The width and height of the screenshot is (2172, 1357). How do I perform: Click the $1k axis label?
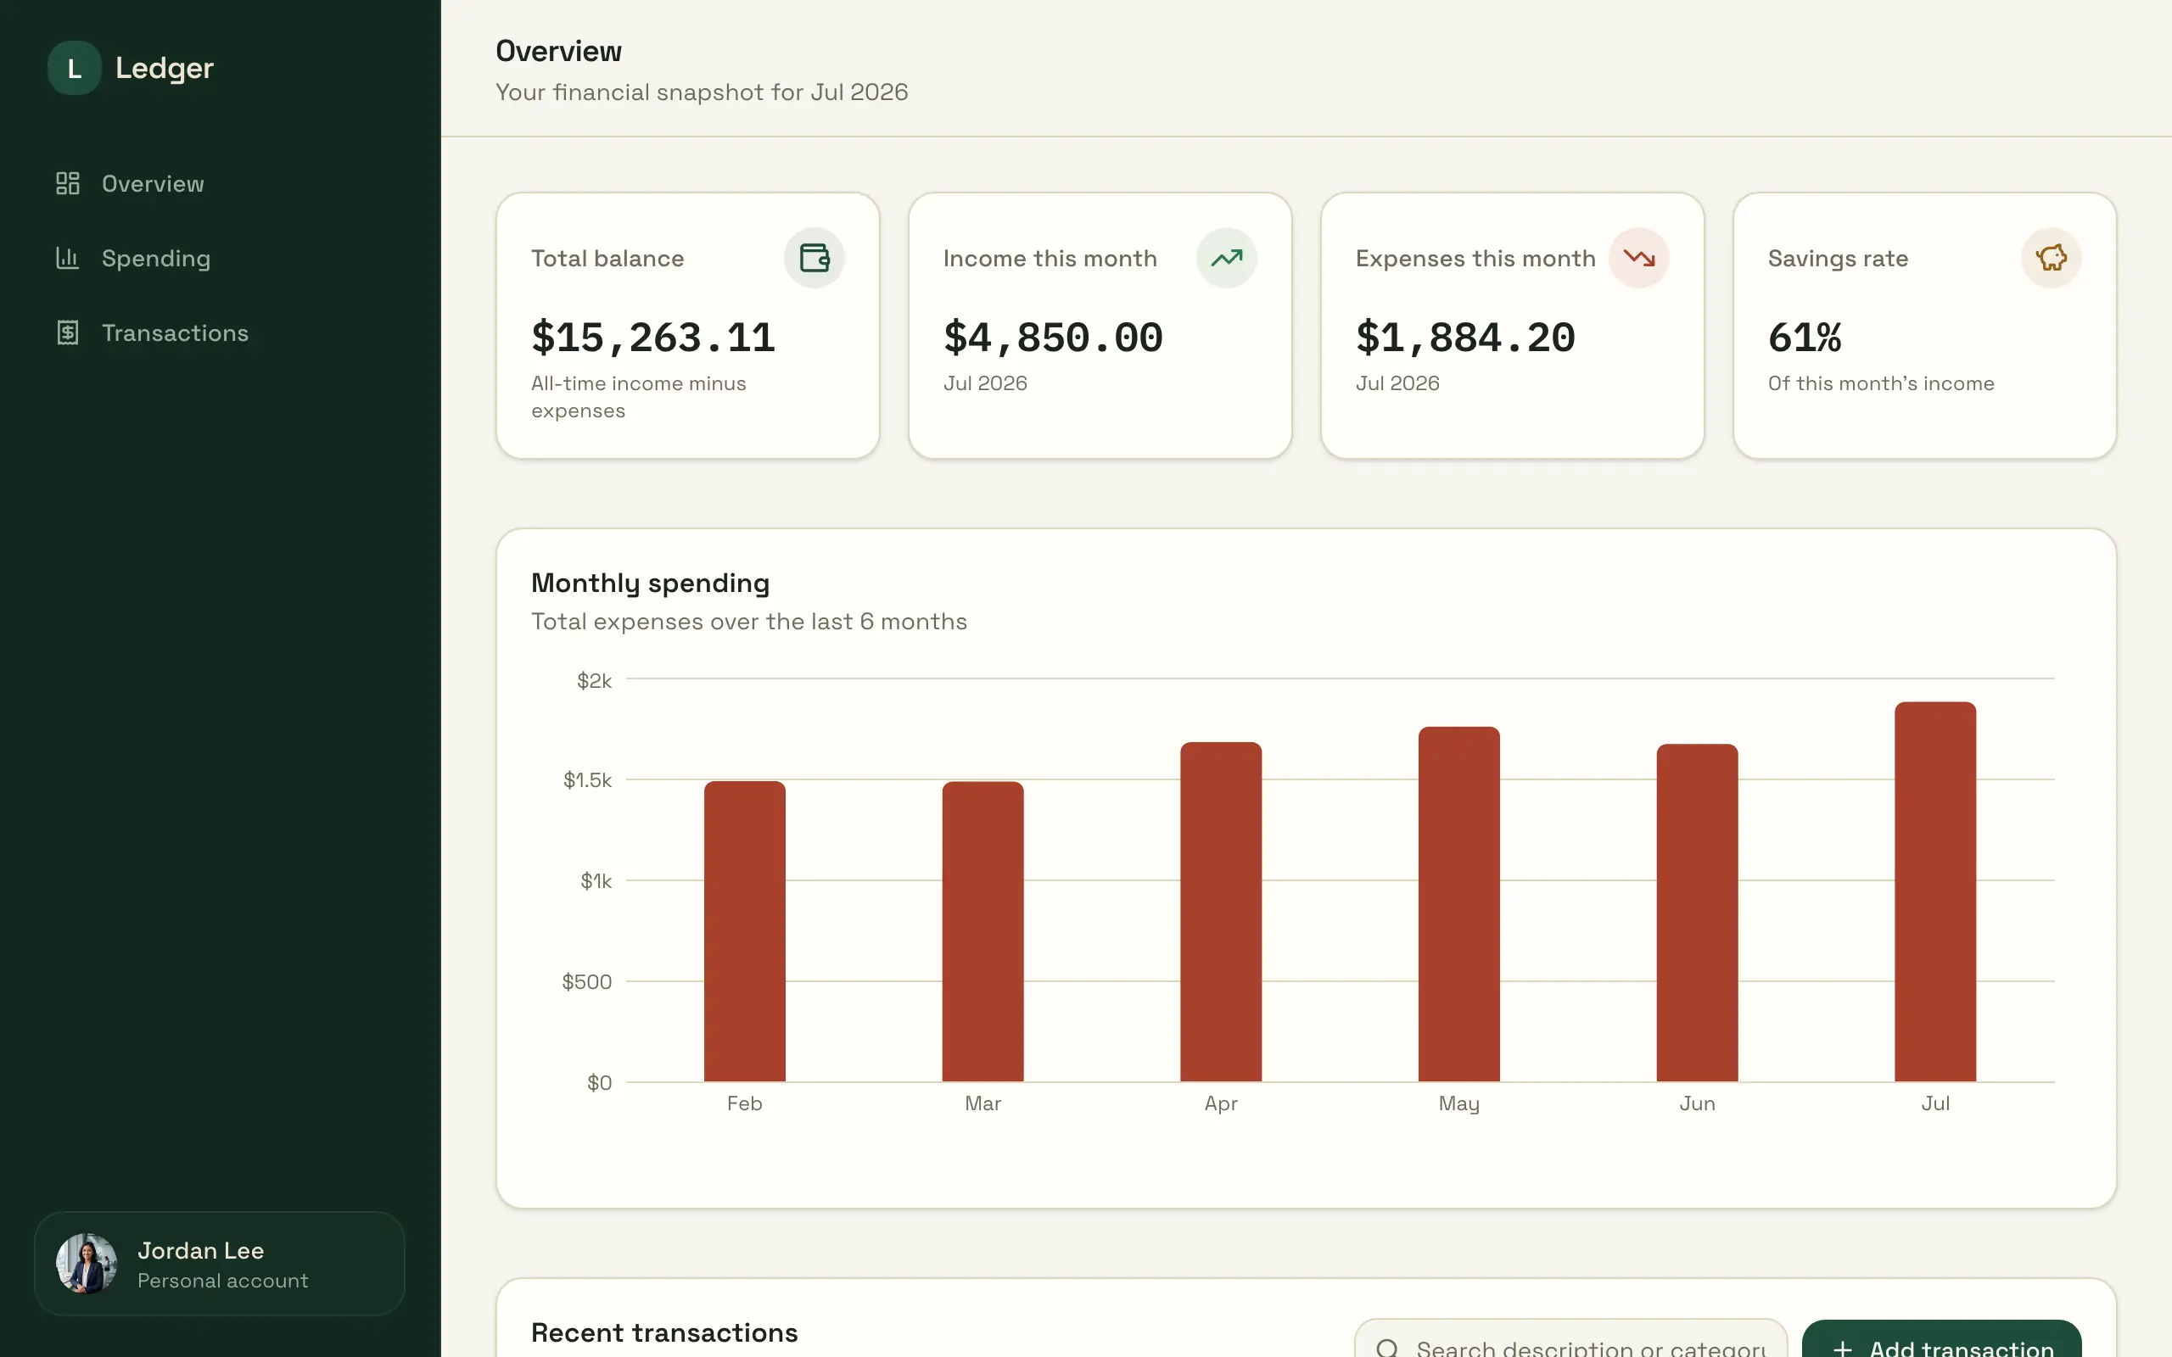click(596, 881)
